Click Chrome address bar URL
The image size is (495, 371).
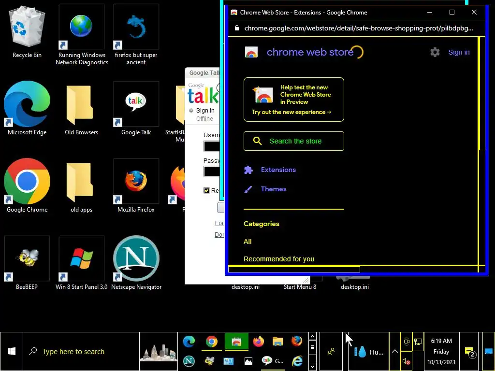pyautogui.click(x=359, y=28)
